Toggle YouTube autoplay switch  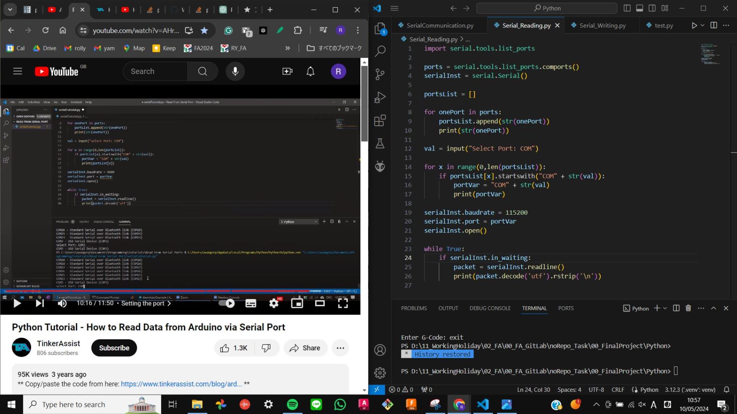coord(227,303)
